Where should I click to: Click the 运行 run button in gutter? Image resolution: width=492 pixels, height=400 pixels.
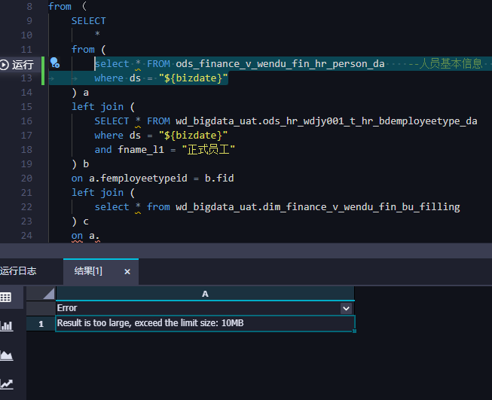[17, 65]
